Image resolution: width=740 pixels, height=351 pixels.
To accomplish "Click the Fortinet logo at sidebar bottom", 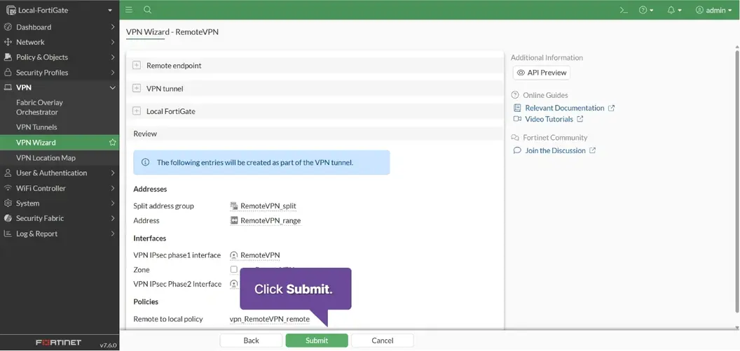I will pos(59,343).
